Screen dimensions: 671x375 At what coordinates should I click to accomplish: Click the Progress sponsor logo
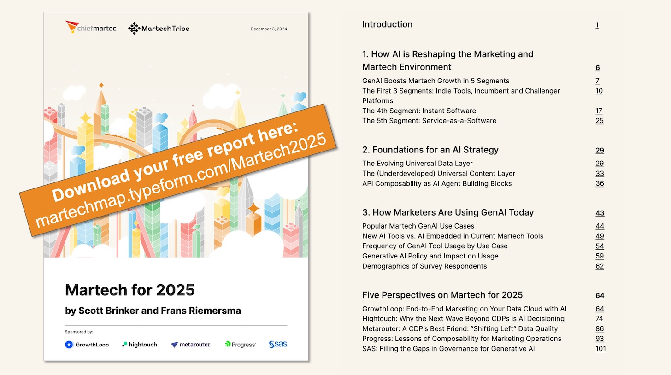(x=240, y=345)
